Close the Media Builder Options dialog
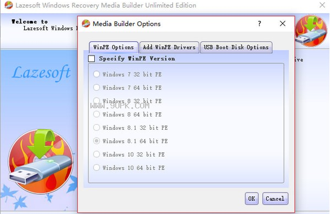Image resolution: width=330 pixels, height=214 pixels. [x=283, y=23]
